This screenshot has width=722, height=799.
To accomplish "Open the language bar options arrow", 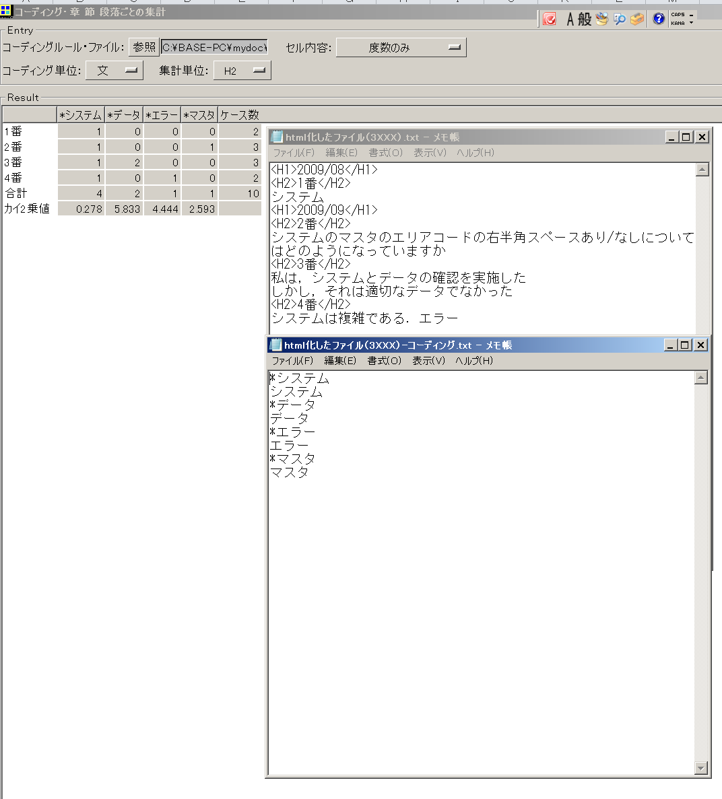I will [x=692, y=23].
